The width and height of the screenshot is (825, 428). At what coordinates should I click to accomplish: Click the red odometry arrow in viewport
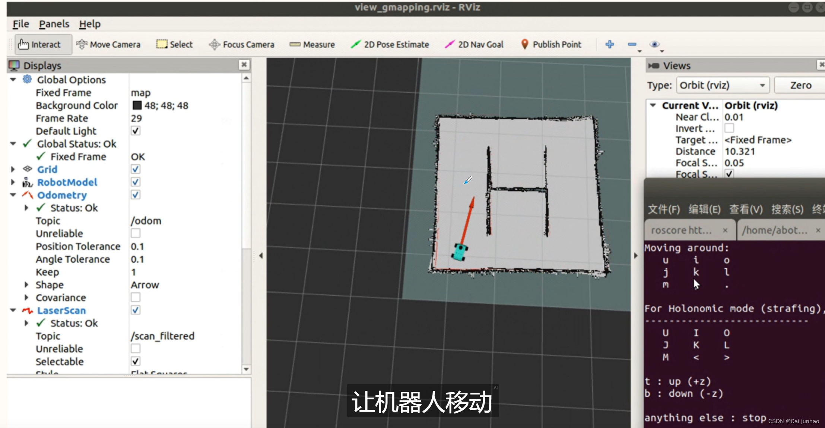[x=467, y=220]
